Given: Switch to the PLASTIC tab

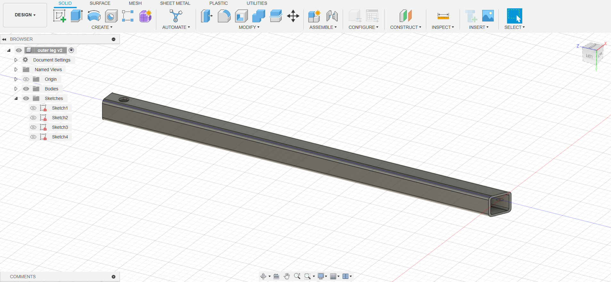Looking at the screenshot, I should coord(219,3).
